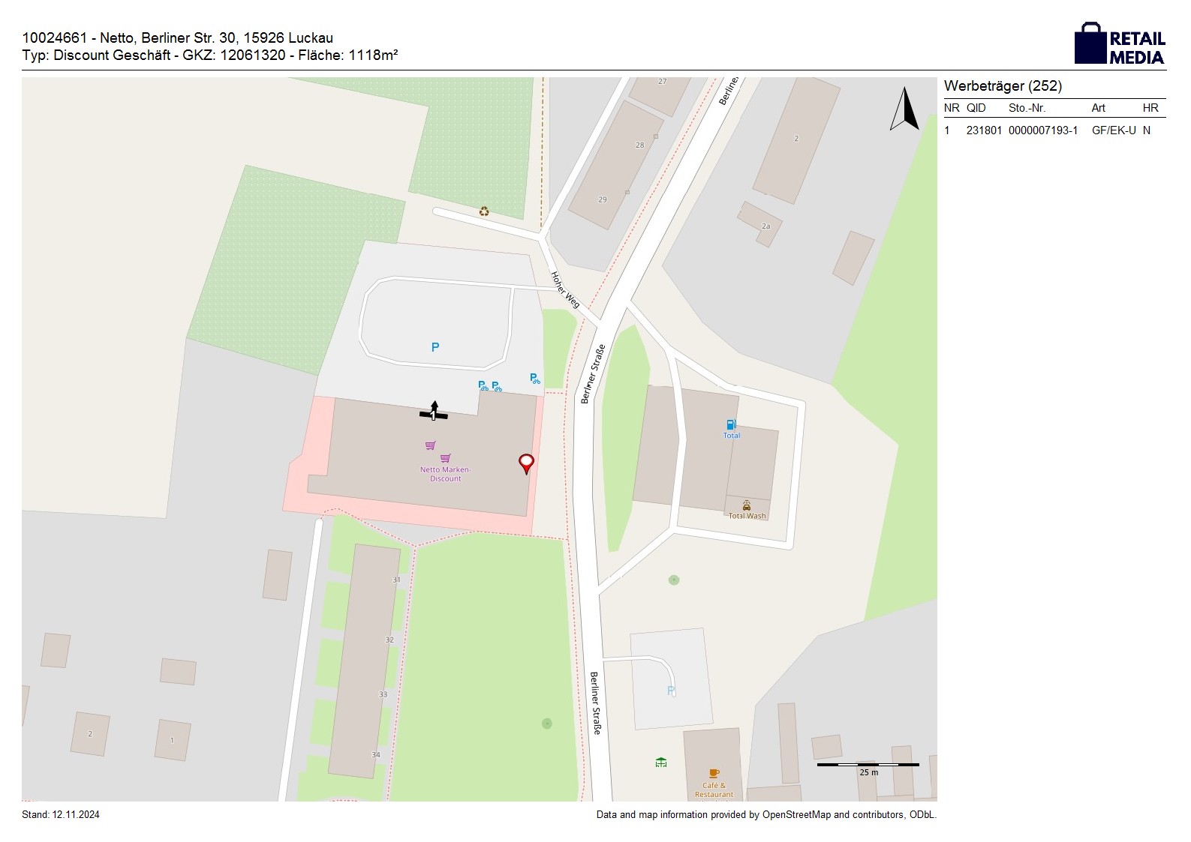Click the Total fuel pump icon

tap(731, 424)
